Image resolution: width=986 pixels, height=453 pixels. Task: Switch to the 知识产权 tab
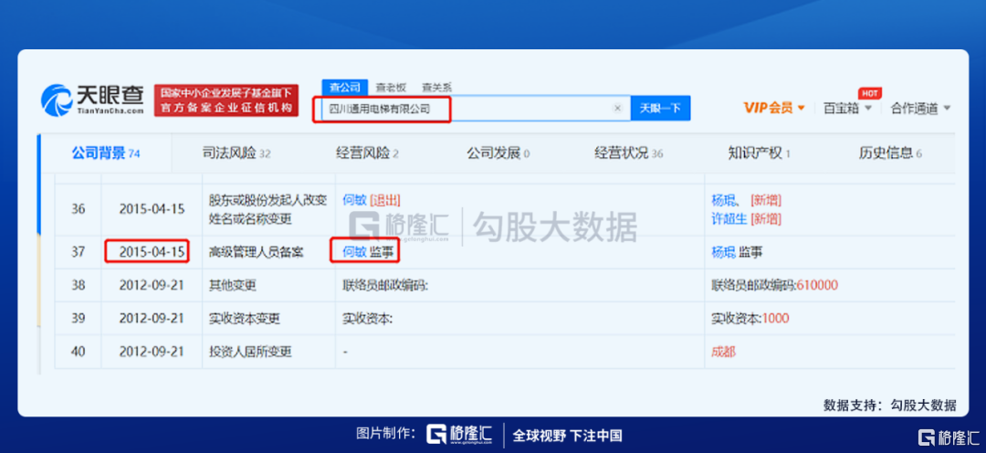[759, 153]
